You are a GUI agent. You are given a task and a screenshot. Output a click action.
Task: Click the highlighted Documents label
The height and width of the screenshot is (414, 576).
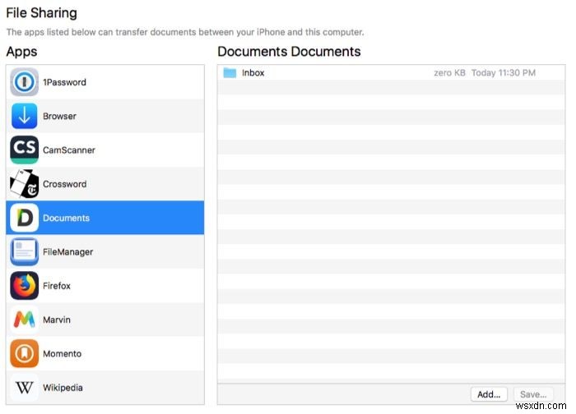(x=66, y=218)
